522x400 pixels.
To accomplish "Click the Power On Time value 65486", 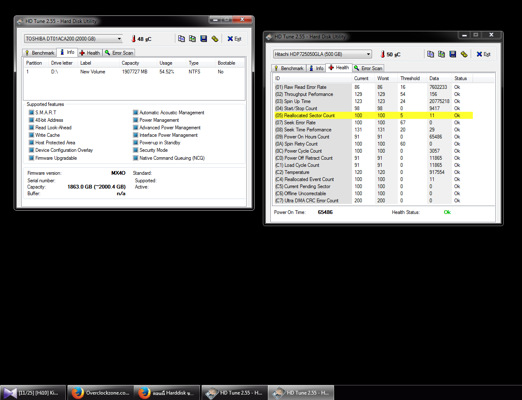I will pos(325,212).
